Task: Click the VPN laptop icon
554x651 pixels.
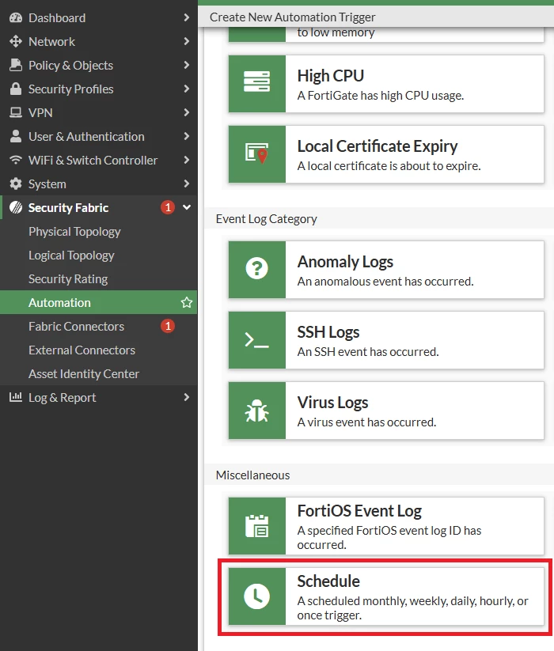Action: point(16,112)
